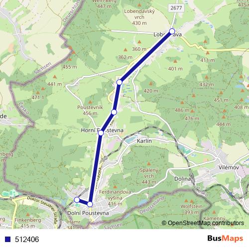Select the Karlín place label
249x249 pixels.
[144, 141]
